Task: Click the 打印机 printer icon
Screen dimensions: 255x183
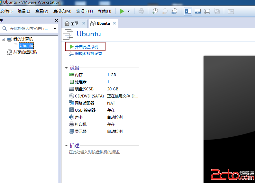Action: click(x=72, y=124)
